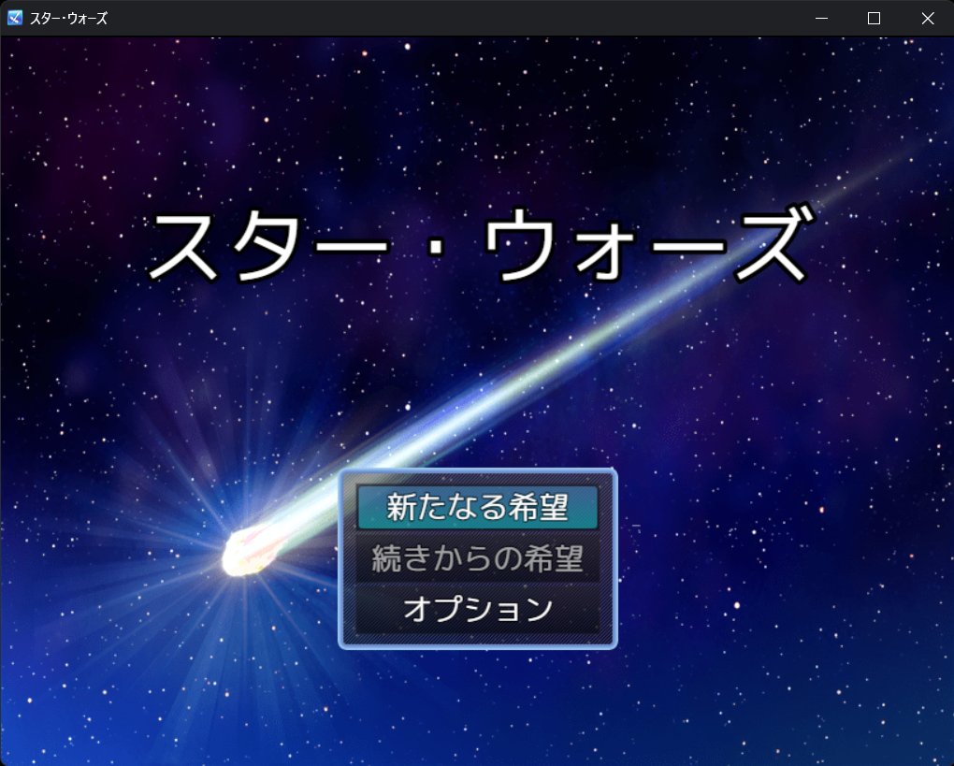Image resolution: width=954 pixels, height=766 pixels.
Task: Start a new game with 新たなる希望
Action: pyautogui.click(x=477, y=507)
